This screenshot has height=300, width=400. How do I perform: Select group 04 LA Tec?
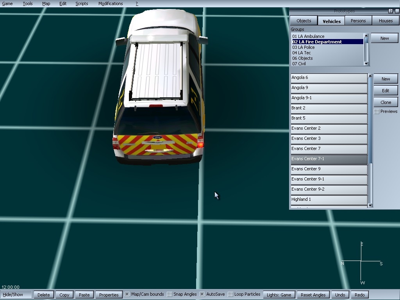328,53
